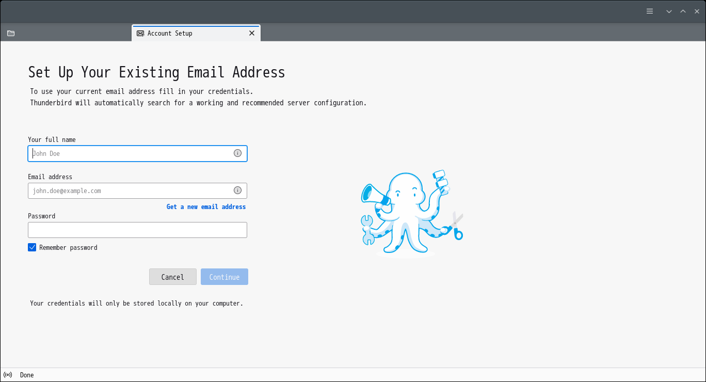The height and width of the screenshot is (382, 706).
Task: Click the Cancel button
Action: point(173,277)
